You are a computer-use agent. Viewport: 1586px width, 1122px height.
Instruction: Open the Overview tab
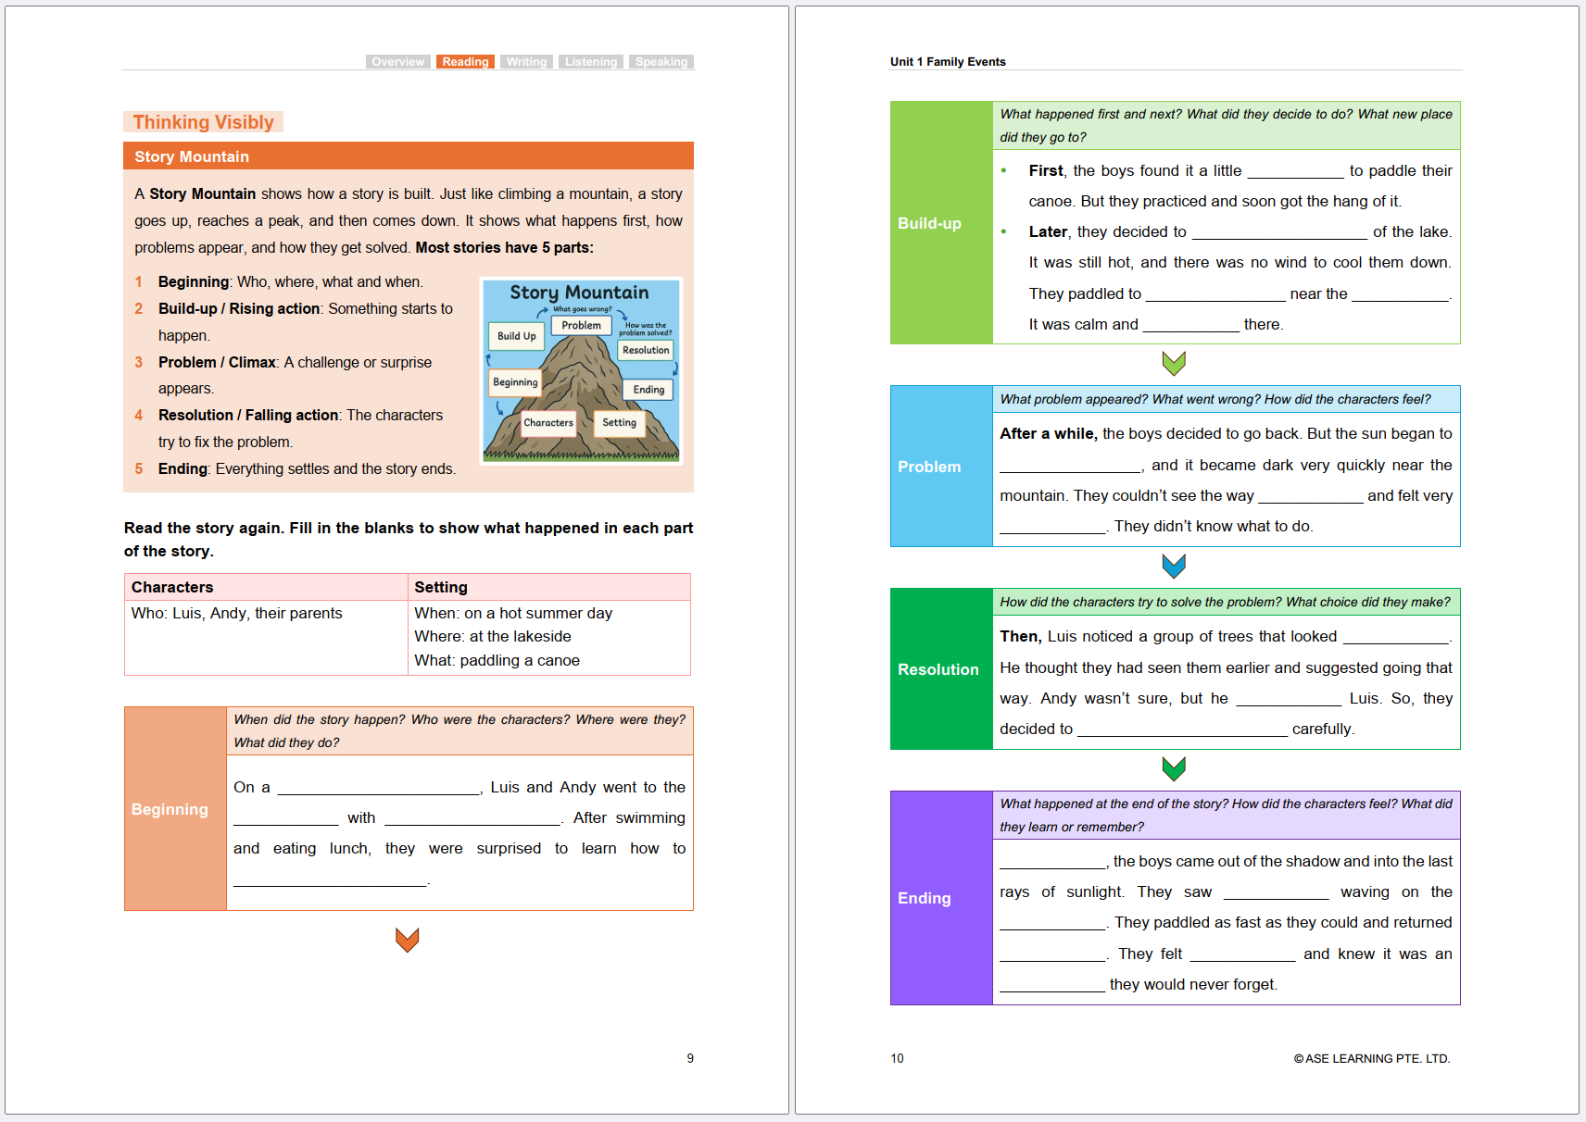point(397,62)
